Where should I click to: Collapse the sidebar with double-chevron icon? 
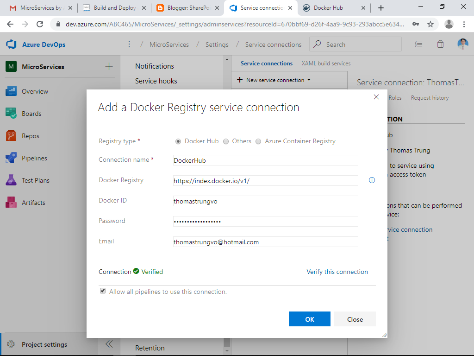[109, 344]
